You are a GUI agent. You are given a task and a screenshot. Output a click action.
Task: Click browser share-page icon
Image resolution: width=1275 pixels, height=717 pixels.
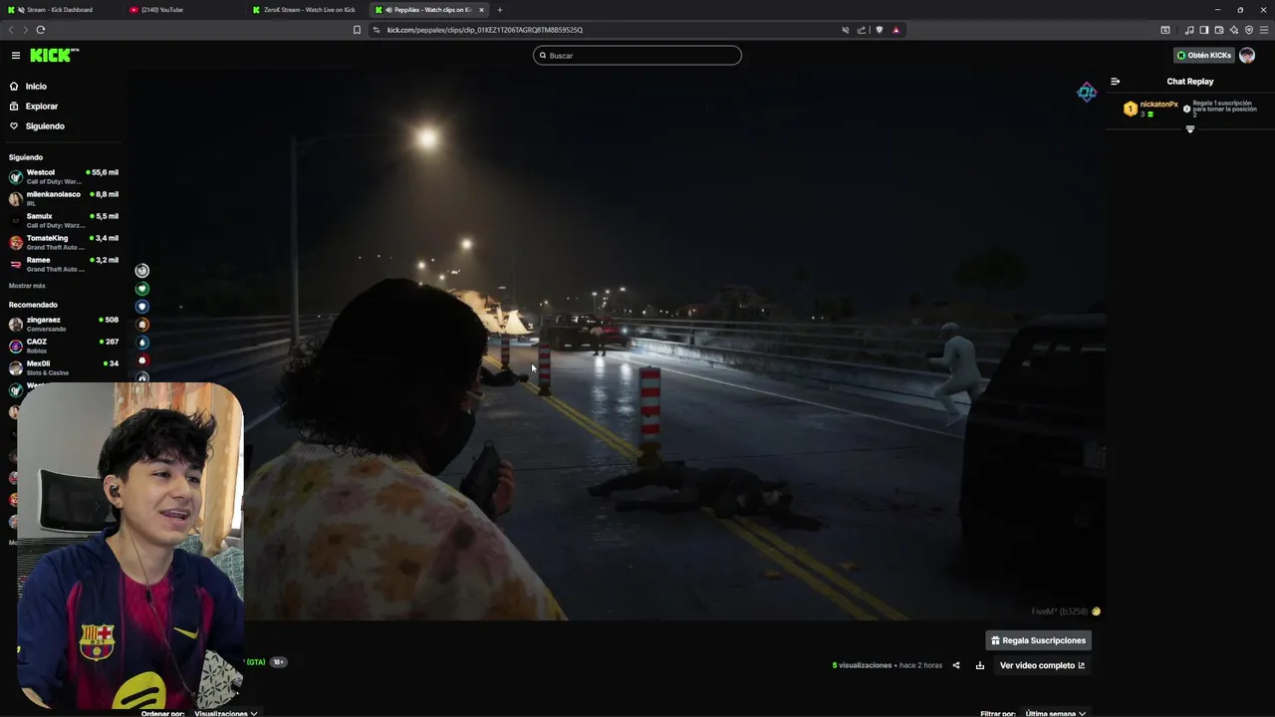[862, 30]
